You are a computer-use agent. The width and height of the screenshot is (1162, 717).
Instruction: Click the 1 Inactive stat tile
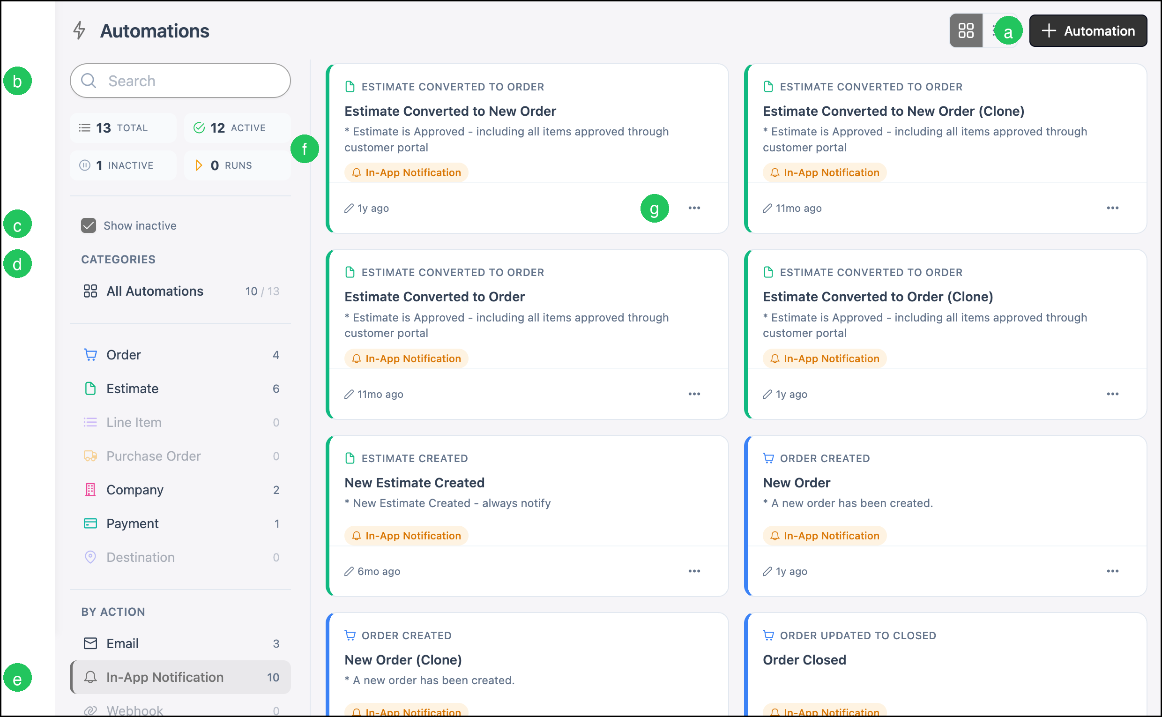(123, 165)
